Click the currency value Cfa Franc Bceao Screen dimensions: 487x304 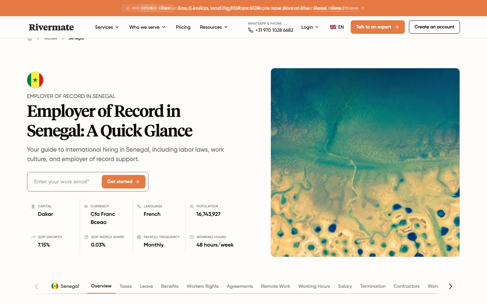[103, 218]
